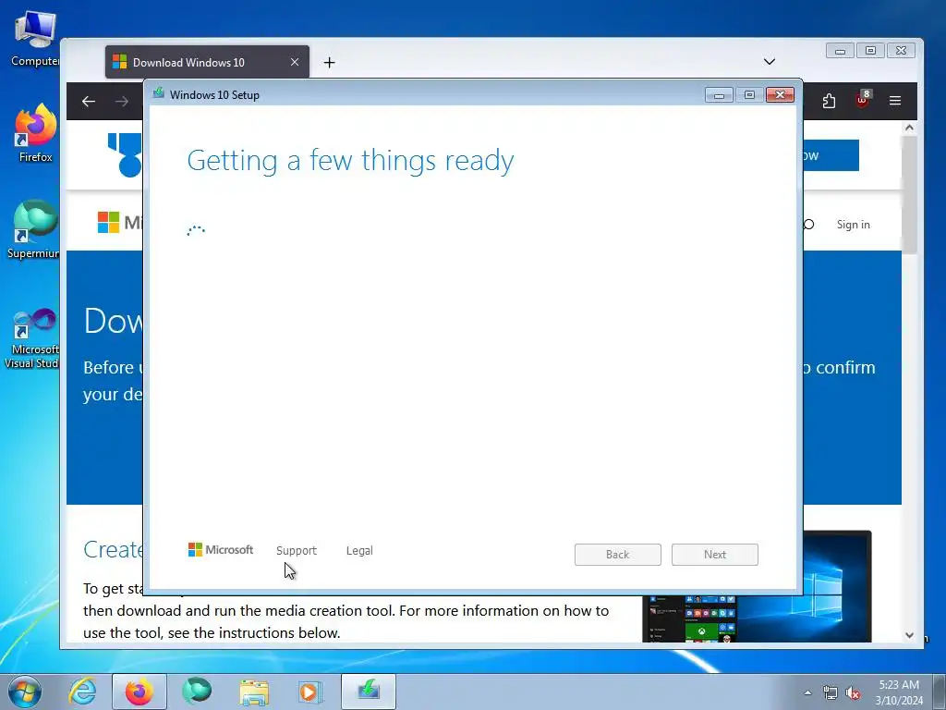Open the Windows Start menu orb
Screen dimensions: 946x710
tap(25, 692)
